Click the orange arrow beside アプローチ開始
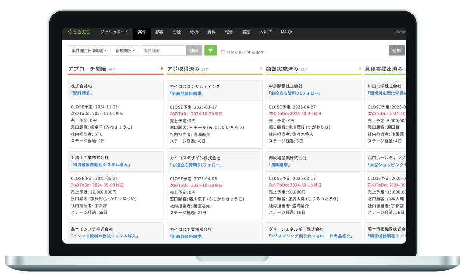 coord(162,69)
